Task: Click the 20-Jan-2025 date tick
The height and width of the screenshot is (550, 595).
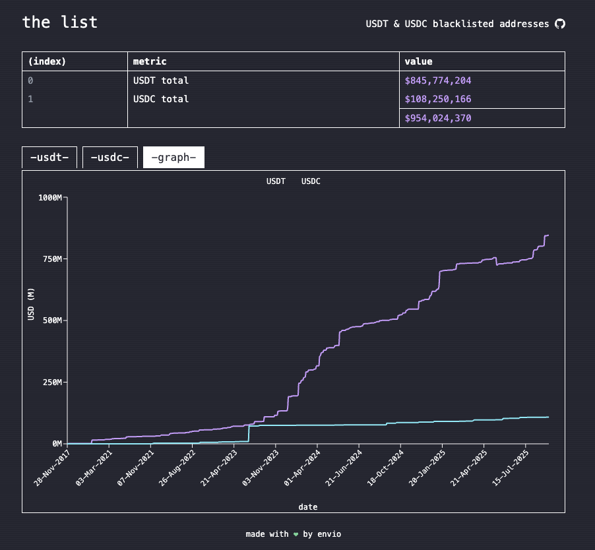Action: [427, 468]
